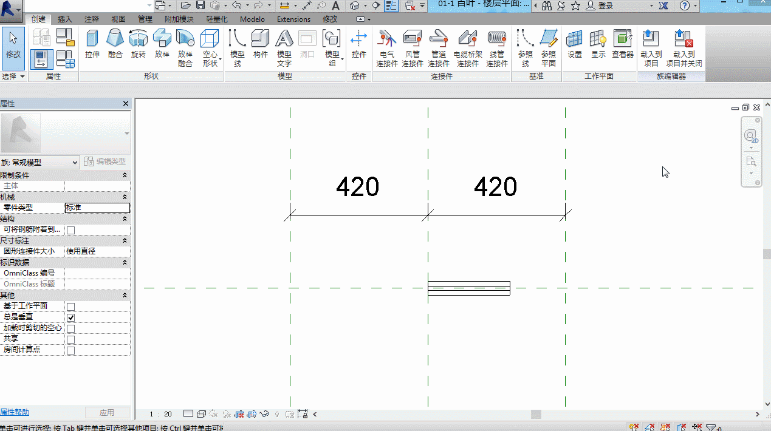
Task: Collapse the 标识数据 section
Action: [x=125, y=263]
